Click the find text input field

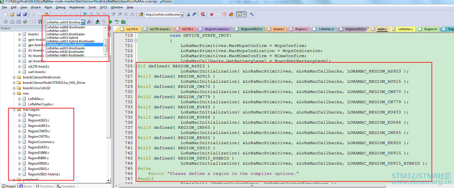(163, 15)
